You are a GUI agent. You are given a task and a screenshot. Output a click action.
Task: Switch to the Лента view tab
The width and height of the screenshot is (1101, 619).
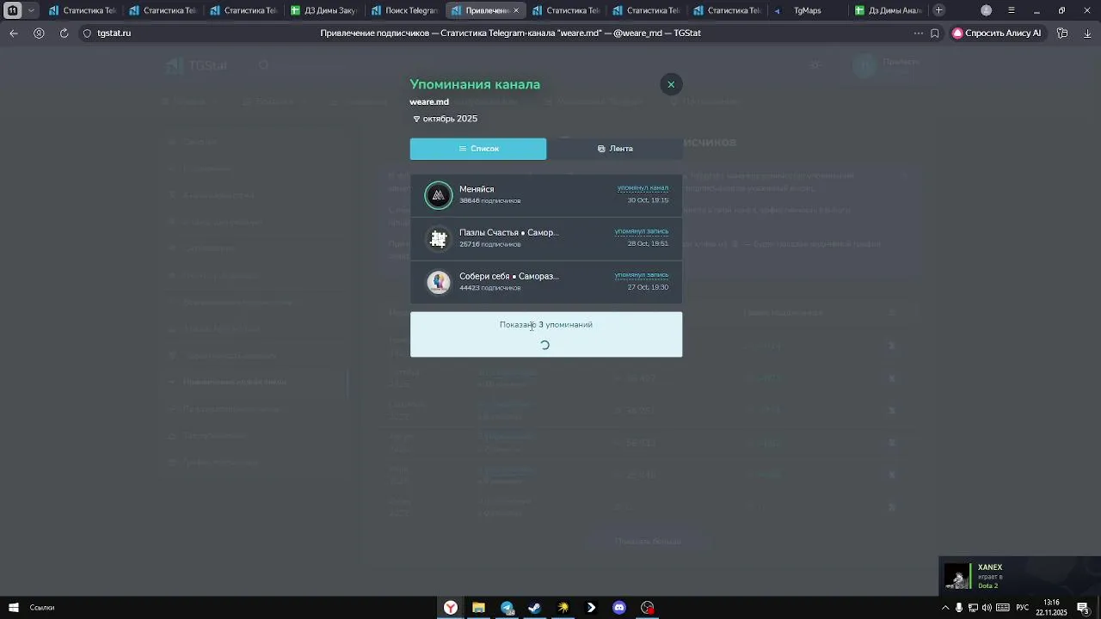pos(615,149)
